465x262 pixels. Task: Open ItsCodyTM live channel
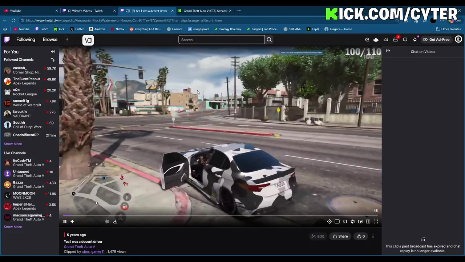click(x=30, y=163)
